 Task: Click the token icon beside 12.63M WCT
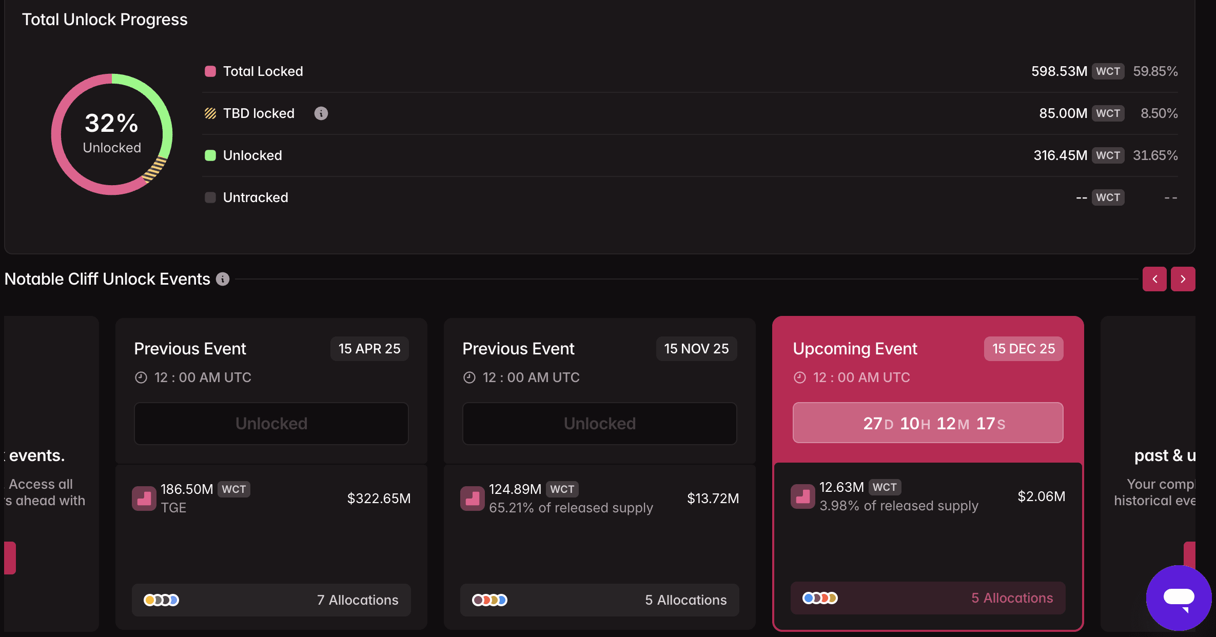tap(803, 496)
